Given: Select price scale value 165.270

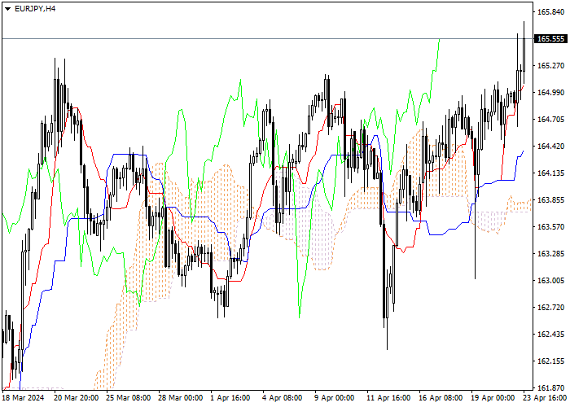Looking at the screenshot, I should click(550, 66).
